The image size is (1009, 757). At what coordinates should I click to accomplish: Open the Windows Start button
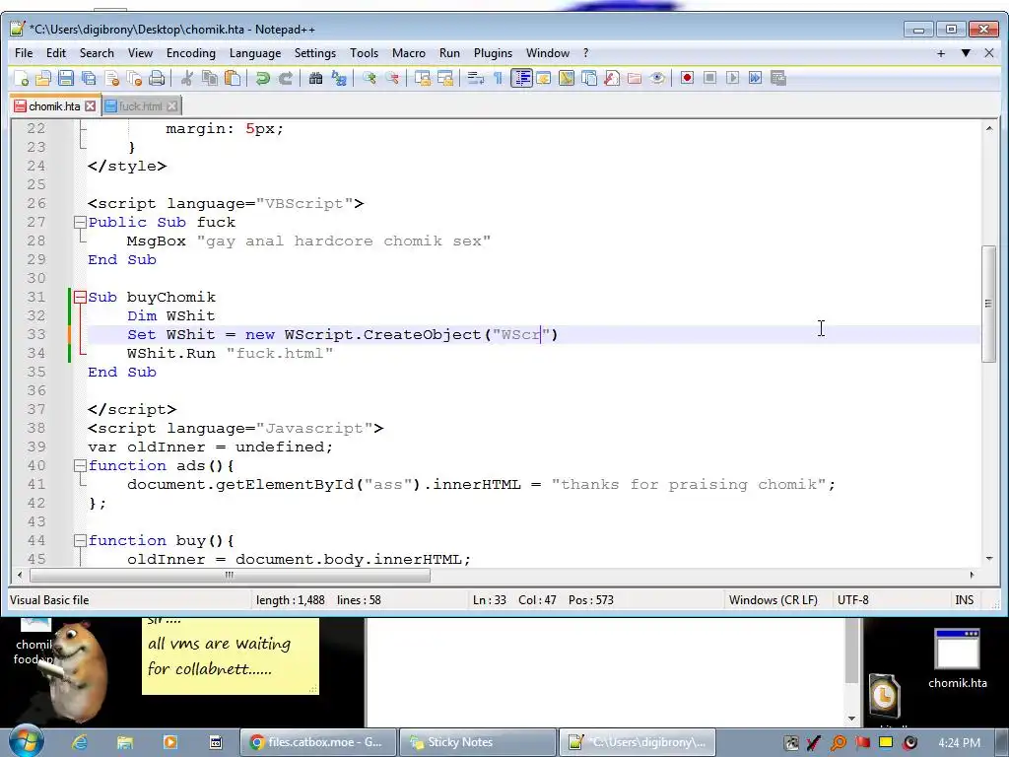click(26, 741)
